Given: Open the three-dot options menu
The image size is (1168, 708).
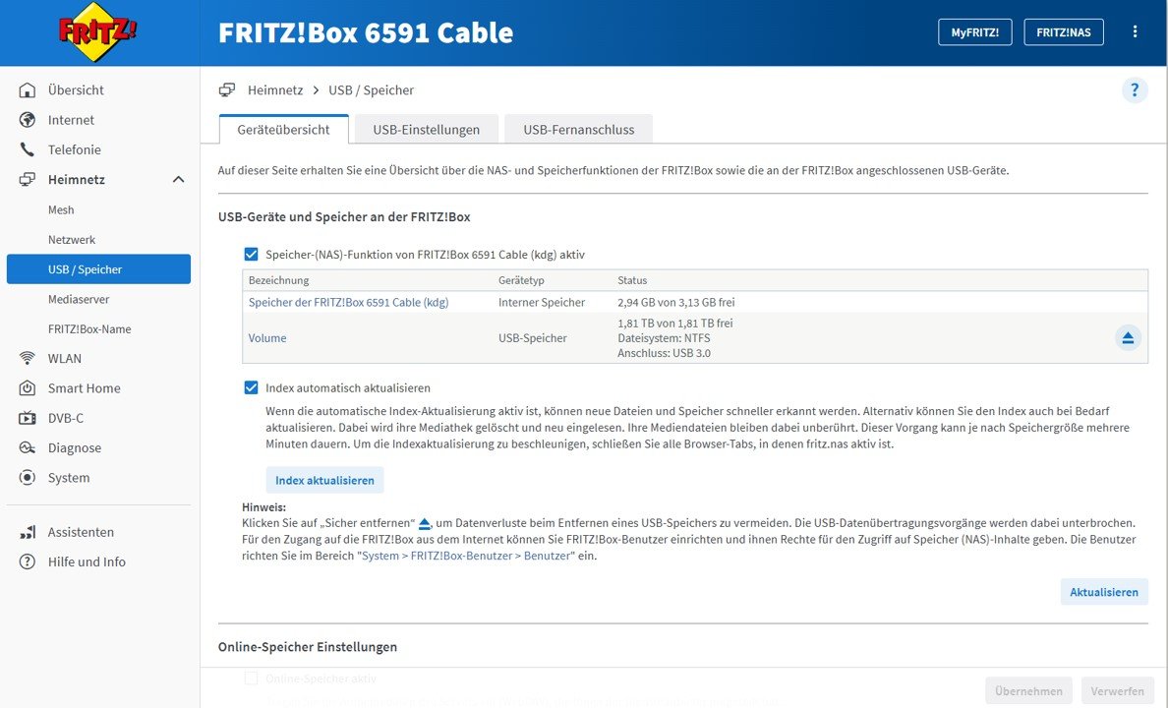Looking at the screenshot, I should click(x=1135, y=31).
